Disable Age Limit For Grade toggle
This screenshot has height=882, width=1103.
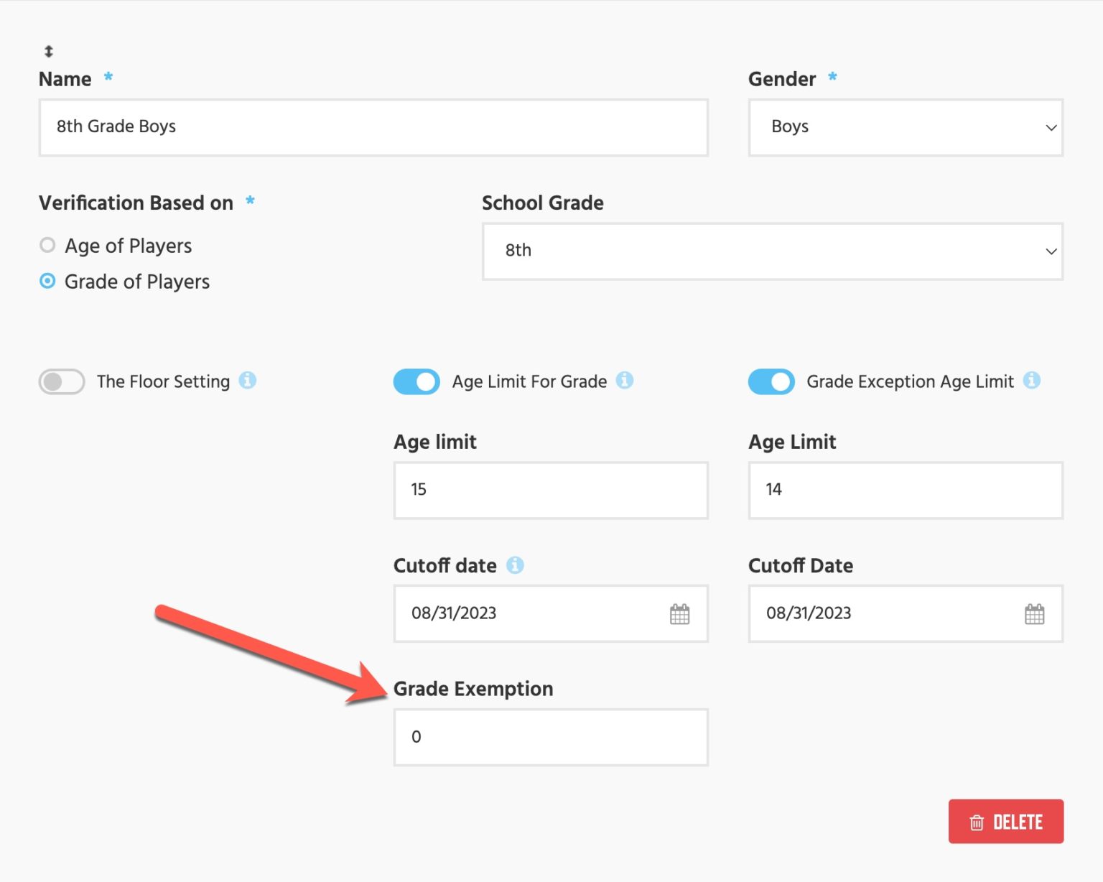[x=416, y=381]
